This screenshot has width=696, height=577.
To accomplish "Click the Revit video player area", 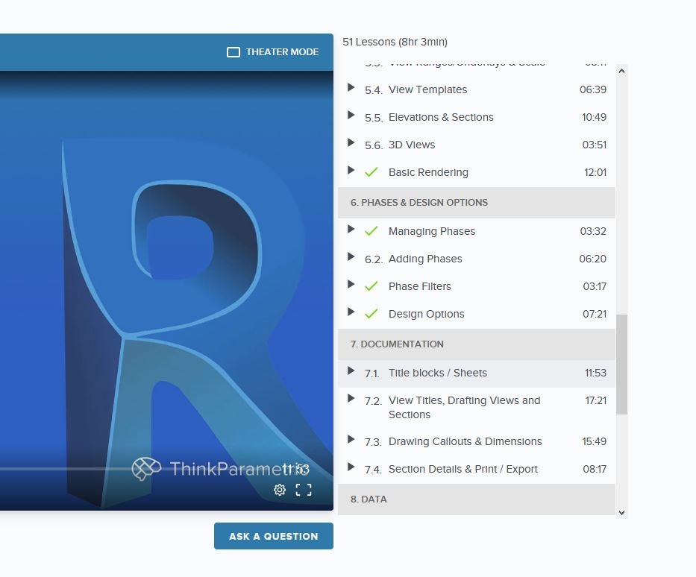I will [x=166, y=291].
